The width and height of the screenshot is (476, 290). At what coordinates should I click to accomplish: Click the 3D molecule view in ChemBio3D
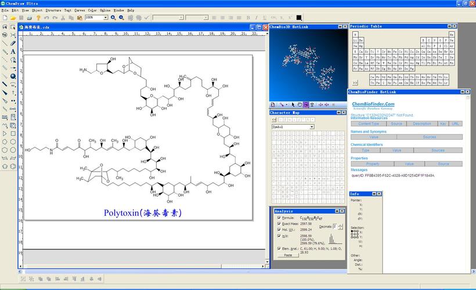[308, 65]
